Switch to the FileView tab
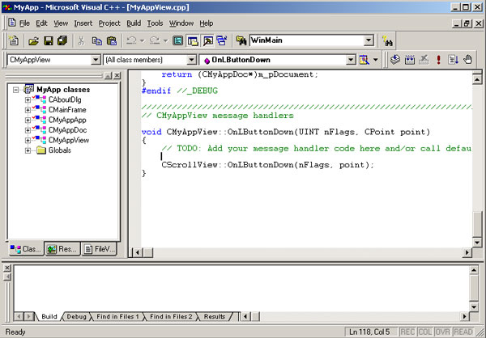The height and width of the screenshot is (338, 486). (x=99, y=249)
